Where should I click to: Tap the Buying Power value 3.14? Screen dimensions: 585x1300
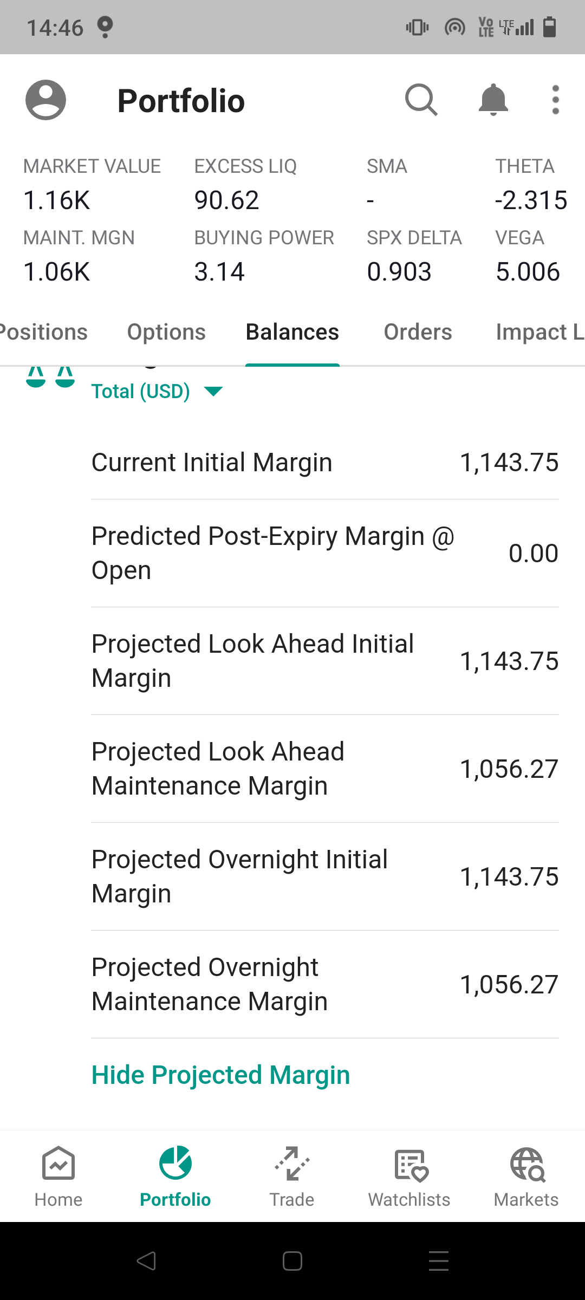[219, 272]
